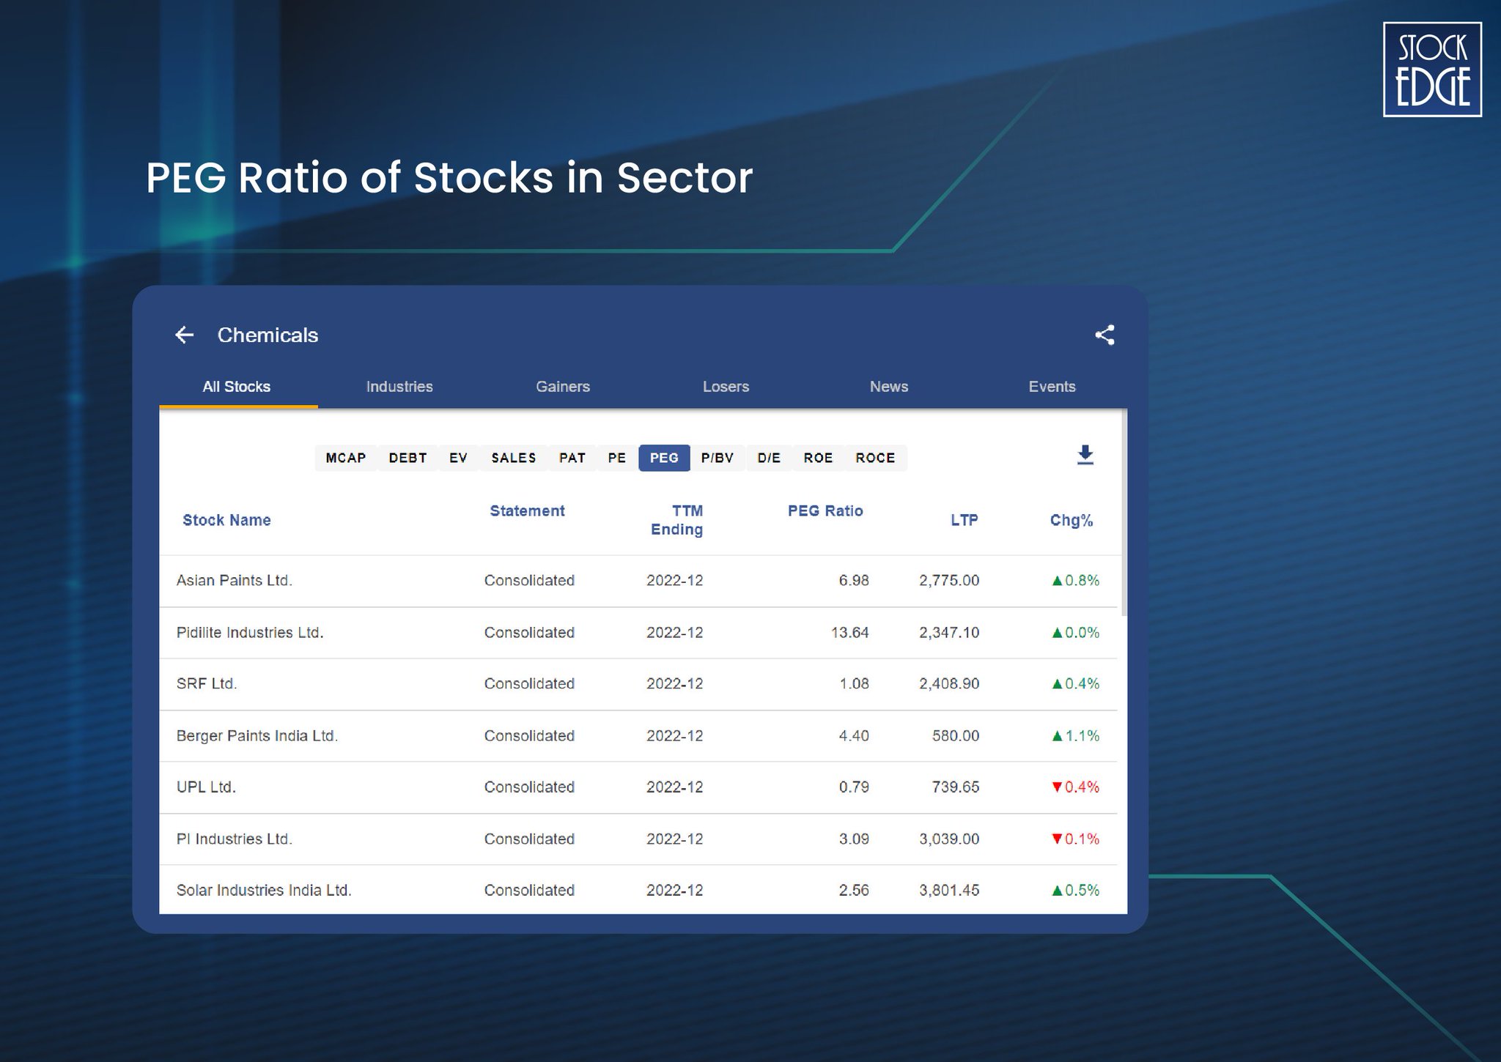1501x1062 pixels.
Task: Click the red down arrow beside UPL change
Action: click(x=1056, y=787)
